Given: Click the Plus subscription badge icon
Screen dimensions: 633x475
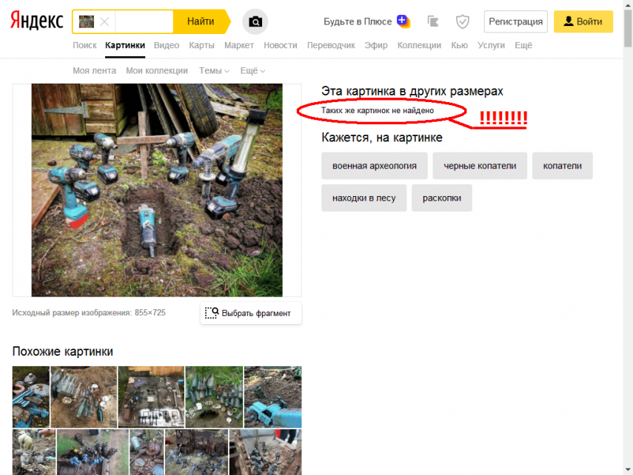Looking at the screenshot, I should tap(403, 21).
